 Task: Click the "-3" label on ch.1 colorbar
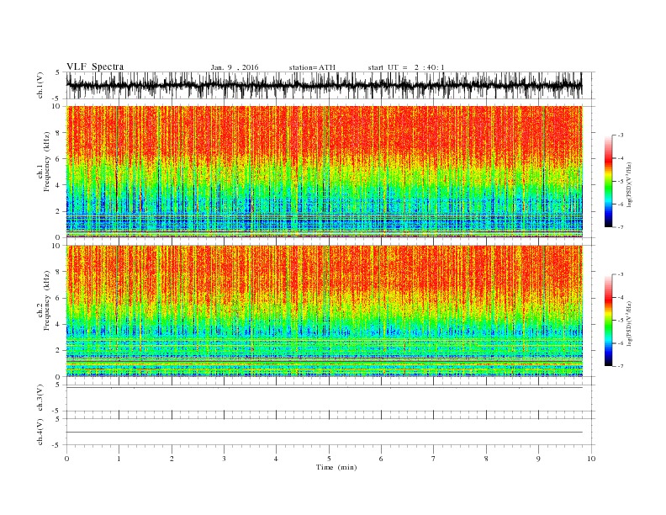point(621,135)
